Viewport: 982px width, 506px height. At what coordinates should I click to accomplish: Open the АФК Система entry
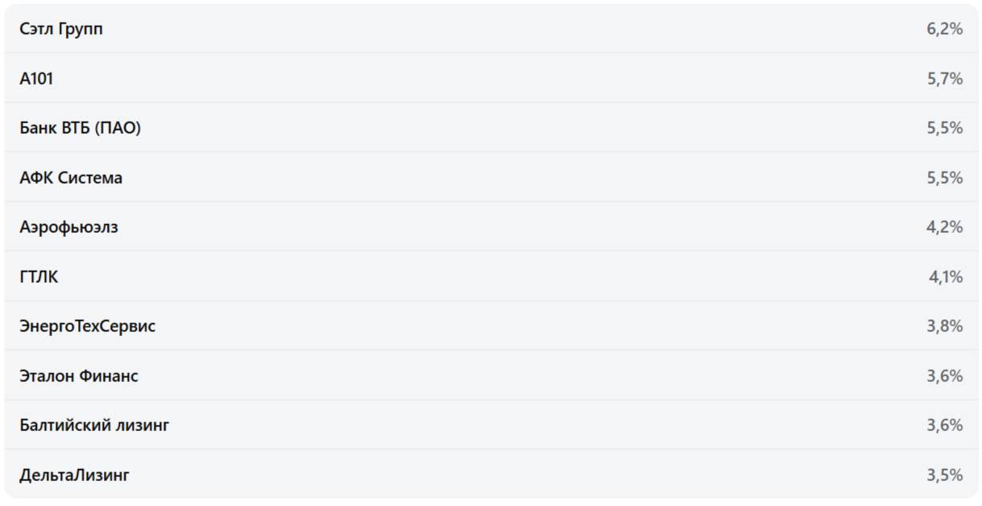tap(71, 178)
